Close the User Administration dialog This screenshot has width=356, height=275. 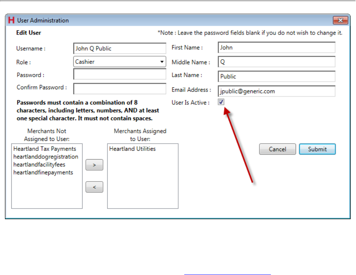[x=340, y=21]
